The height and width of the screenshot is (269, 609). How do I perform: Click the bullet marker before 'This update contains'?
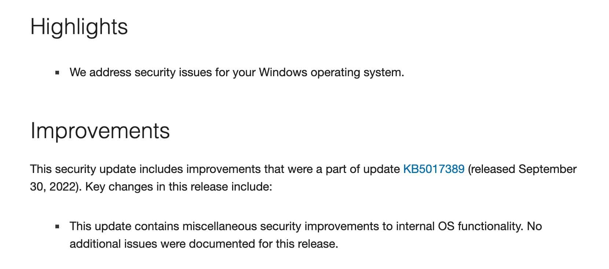click(57, 226)
